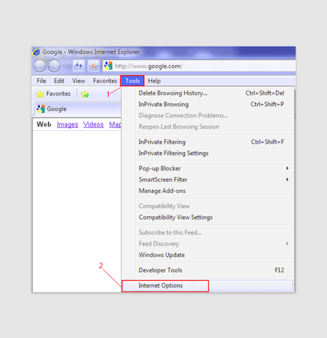The width and height of the screenshot is (327, 338).
Task: Open the Edit menu
Action: tap(59, 81)
